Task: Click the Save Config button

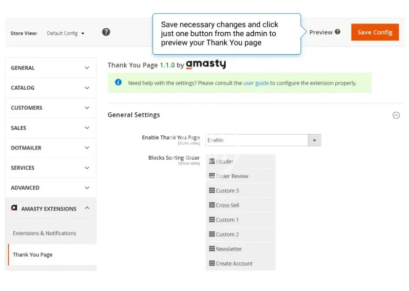Action: point(375,32)
